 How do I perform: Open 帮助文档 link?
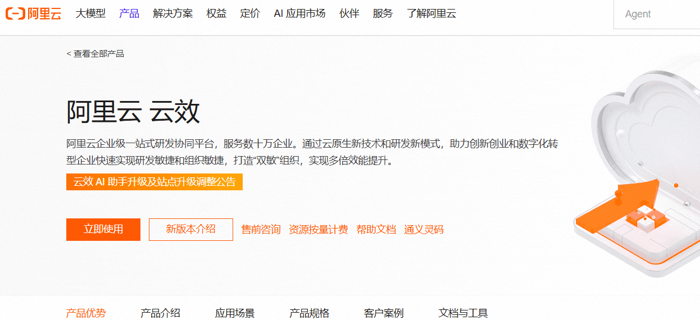376,229
